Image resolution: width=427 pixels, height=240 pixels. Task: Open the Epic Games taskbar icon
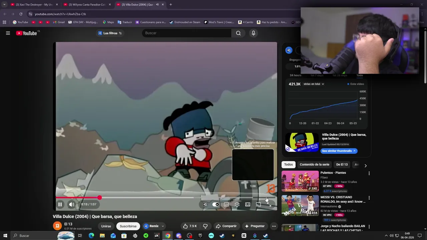[200, 236]
